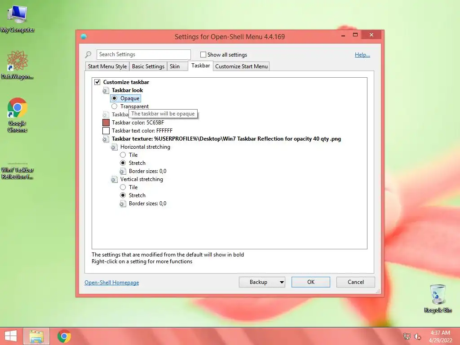
Task: Toggle the Show all settings checkbox
Action: 203,54
